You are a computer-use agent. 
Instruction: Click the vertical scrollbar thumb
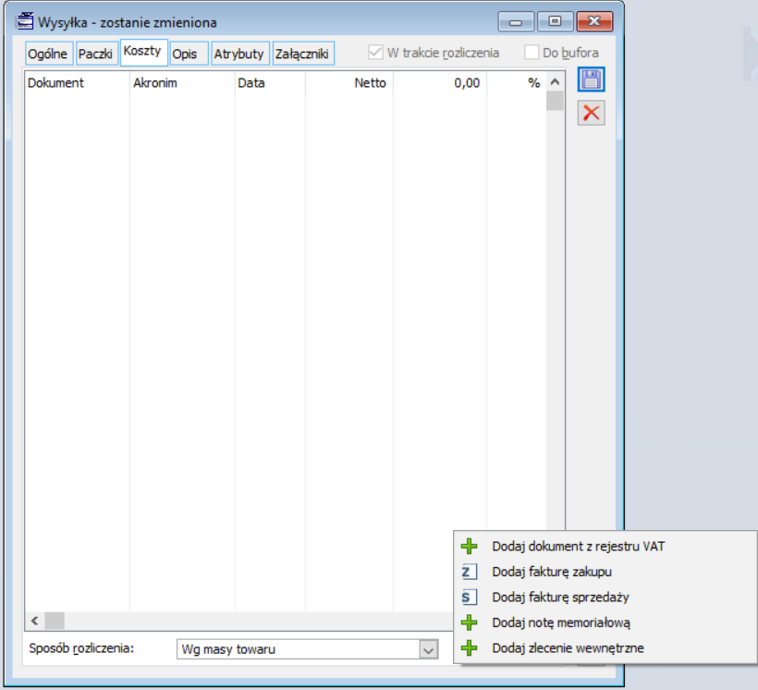coord(555,101)
